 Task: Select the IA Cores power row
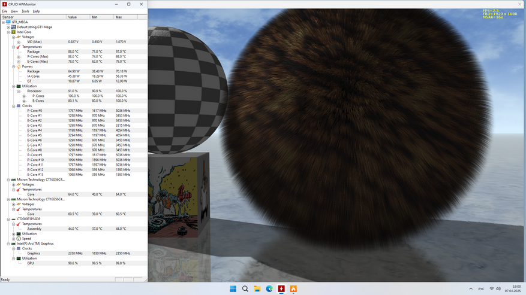click(74, 77)
